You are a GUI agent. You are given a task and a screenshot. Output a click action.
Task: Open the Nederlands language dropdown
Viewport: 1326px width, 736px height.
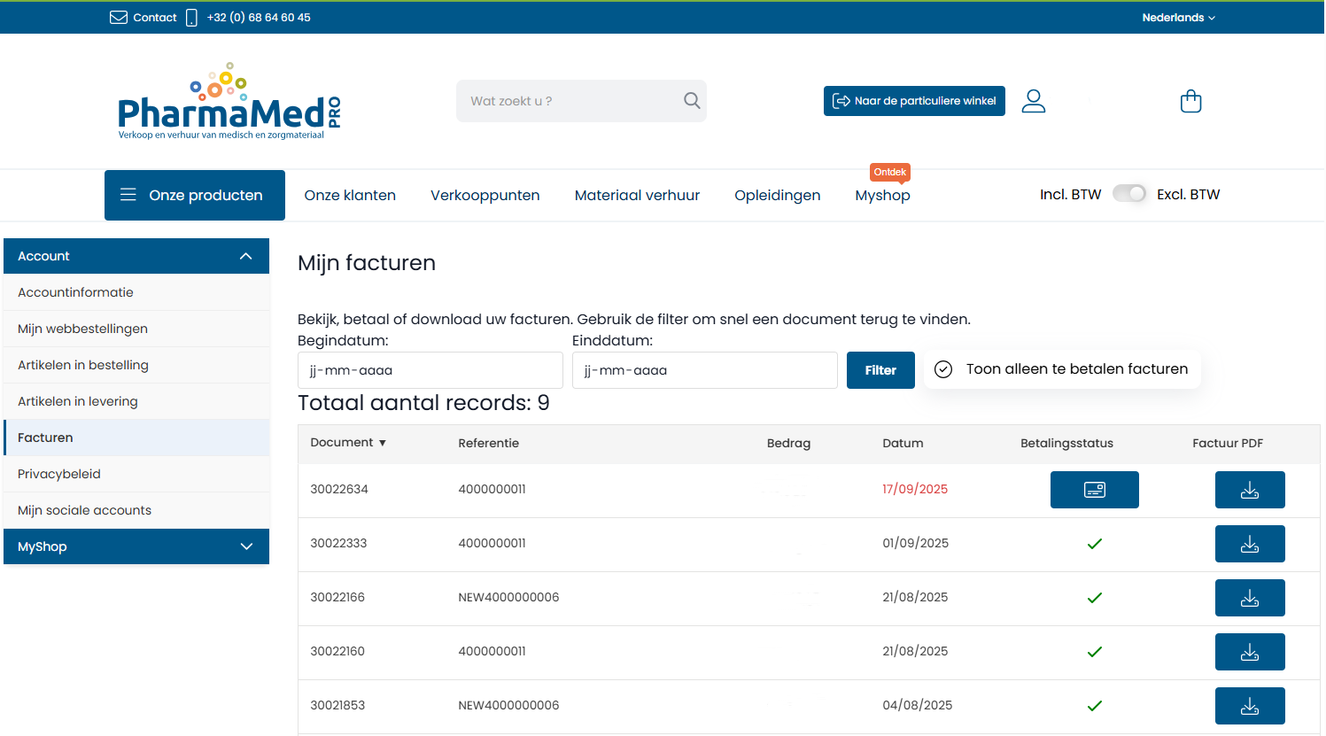click(1178, 18)
